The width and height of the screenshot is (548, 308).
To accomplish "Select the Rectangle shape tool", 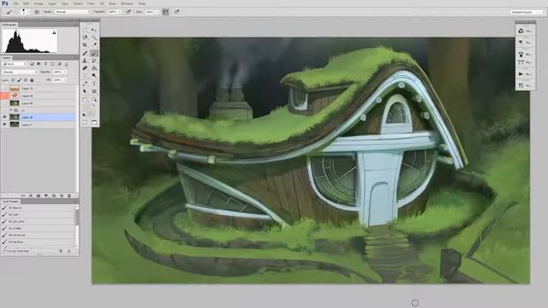I will pos(94,92).
